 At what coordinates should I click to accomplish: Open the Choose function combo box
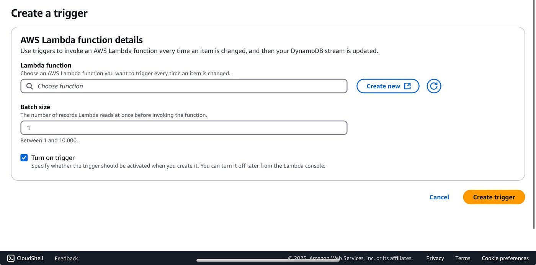pos(184,86)
